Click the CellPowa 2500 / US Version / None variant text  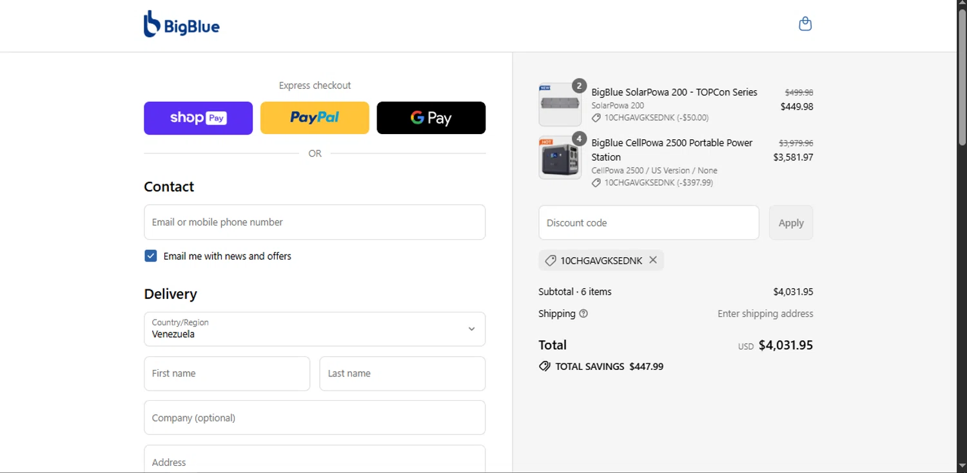pos(654,170)
